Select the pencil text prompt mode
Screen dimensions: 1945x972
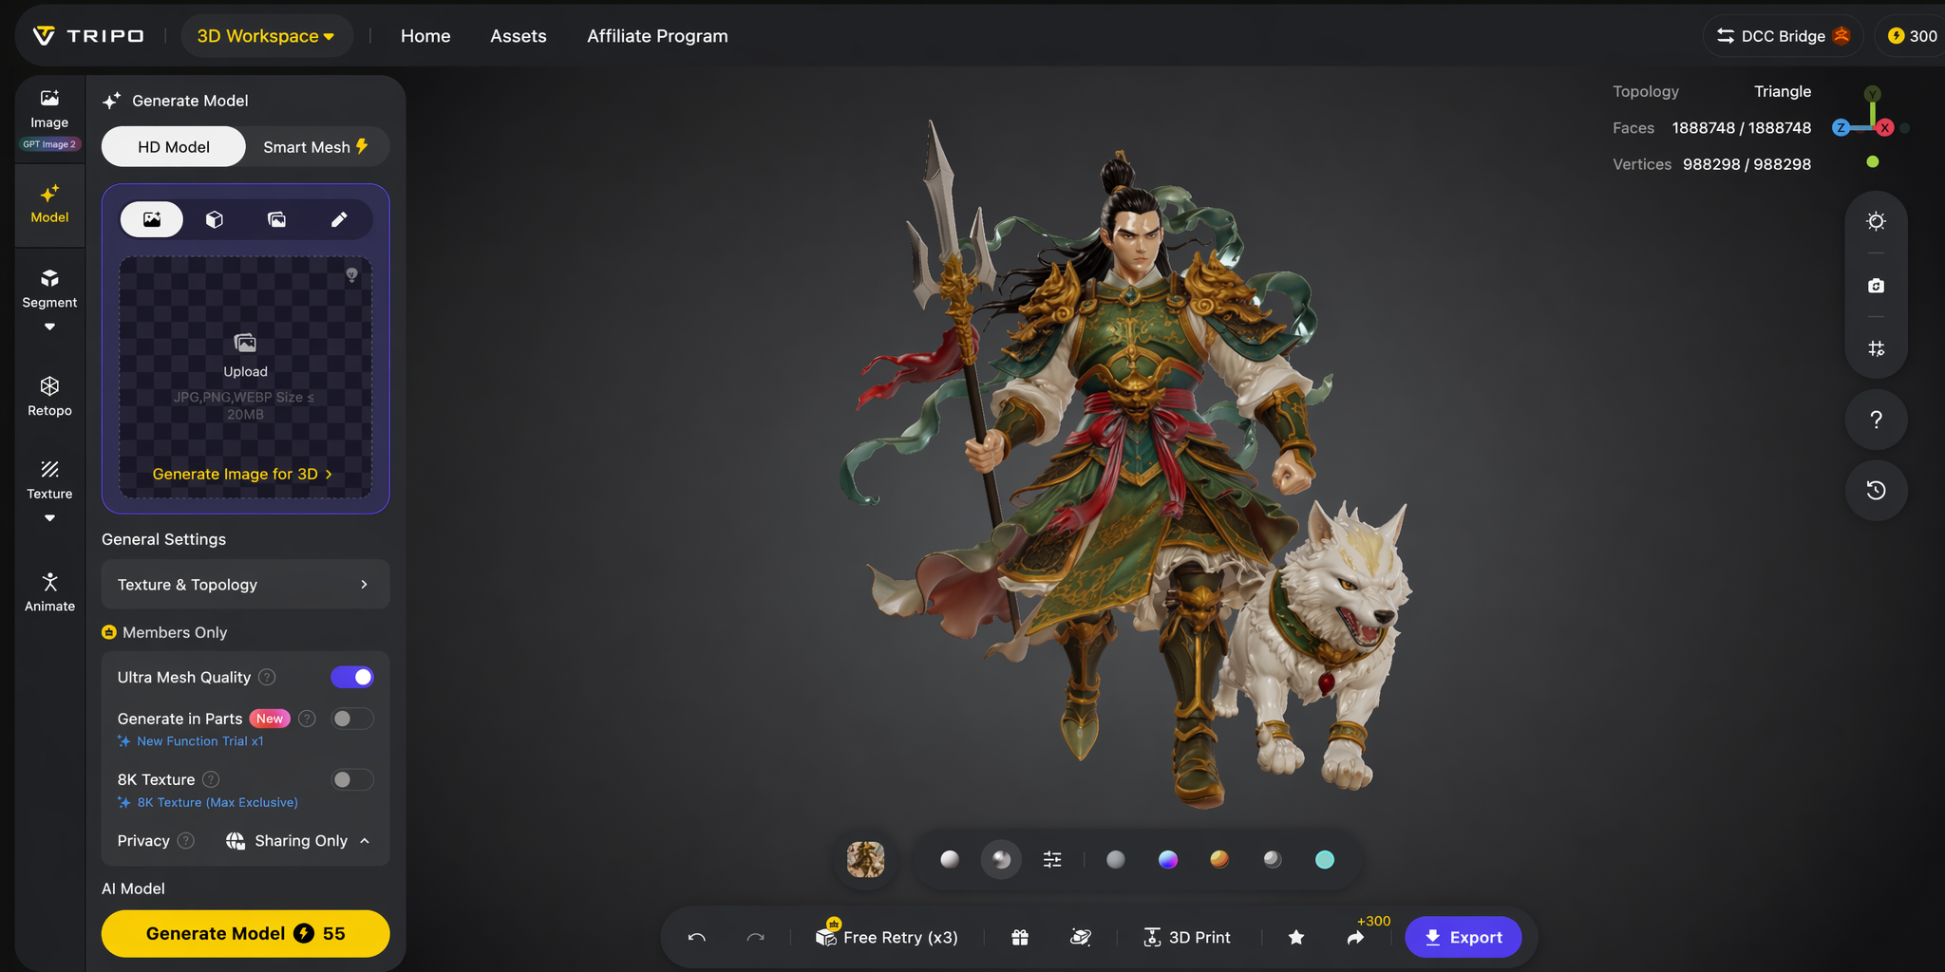(x=339, y=219)
